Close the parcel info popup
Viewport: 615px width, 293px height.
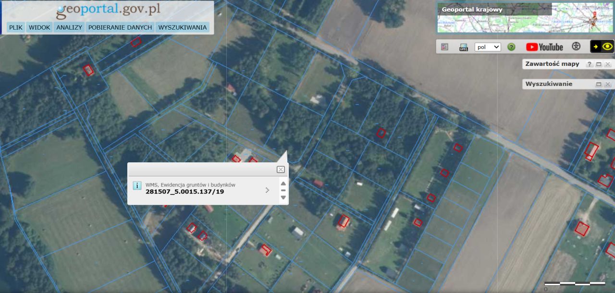coord(281,170)
